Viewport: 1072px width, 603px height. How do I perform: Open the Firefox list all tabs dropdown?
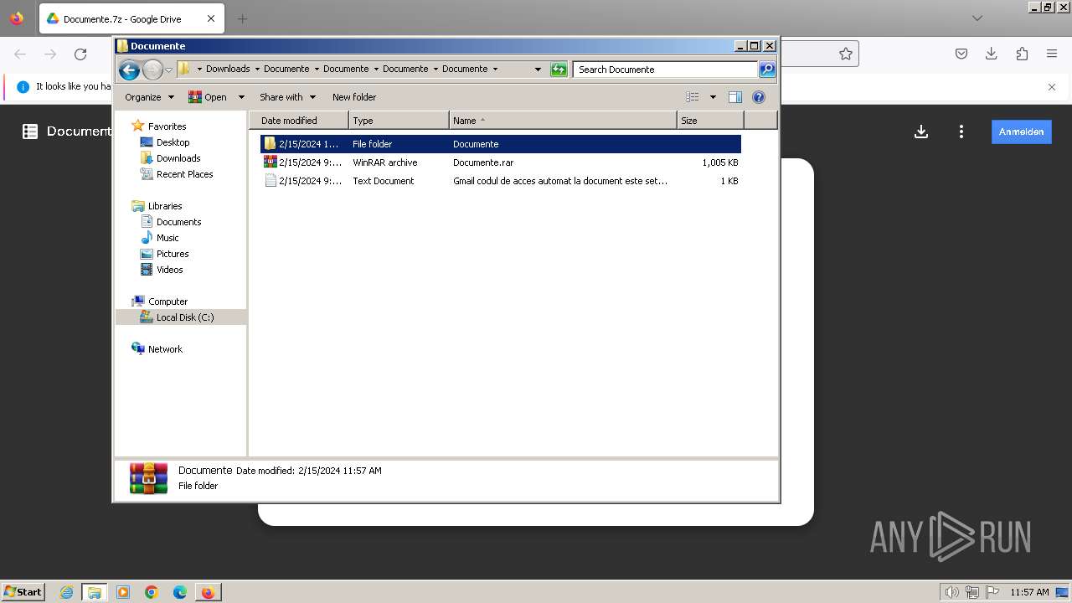[x=977, y=18]
